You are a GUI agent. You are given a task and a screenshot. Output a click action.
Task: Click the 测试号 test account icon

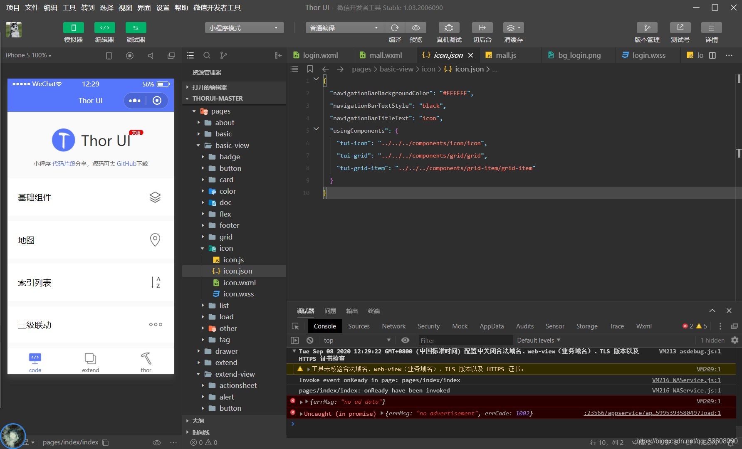point(680,28)
